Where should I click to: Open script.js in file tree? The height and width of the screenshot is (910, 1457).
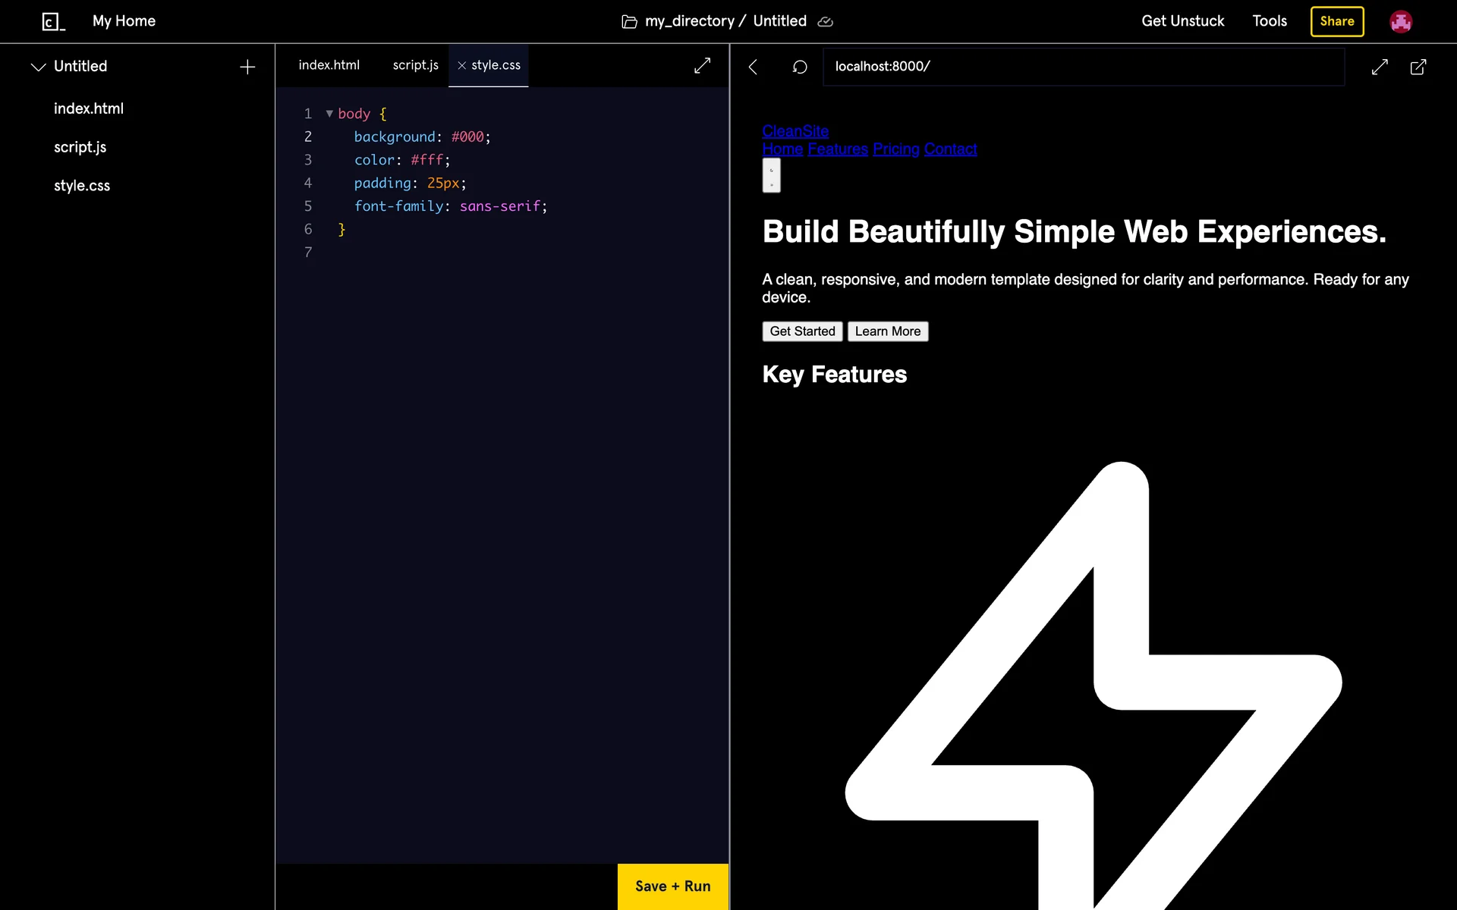(x=80, y=147)
